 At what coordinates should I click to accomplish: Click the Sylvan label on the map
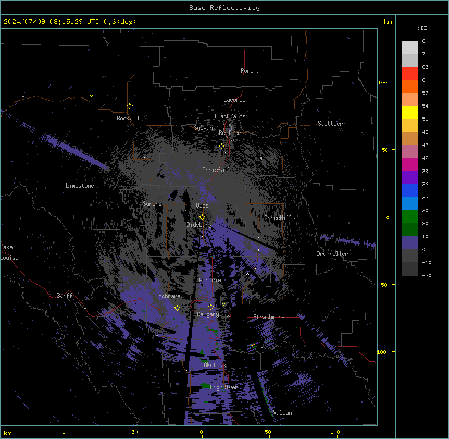coord(203,128)
